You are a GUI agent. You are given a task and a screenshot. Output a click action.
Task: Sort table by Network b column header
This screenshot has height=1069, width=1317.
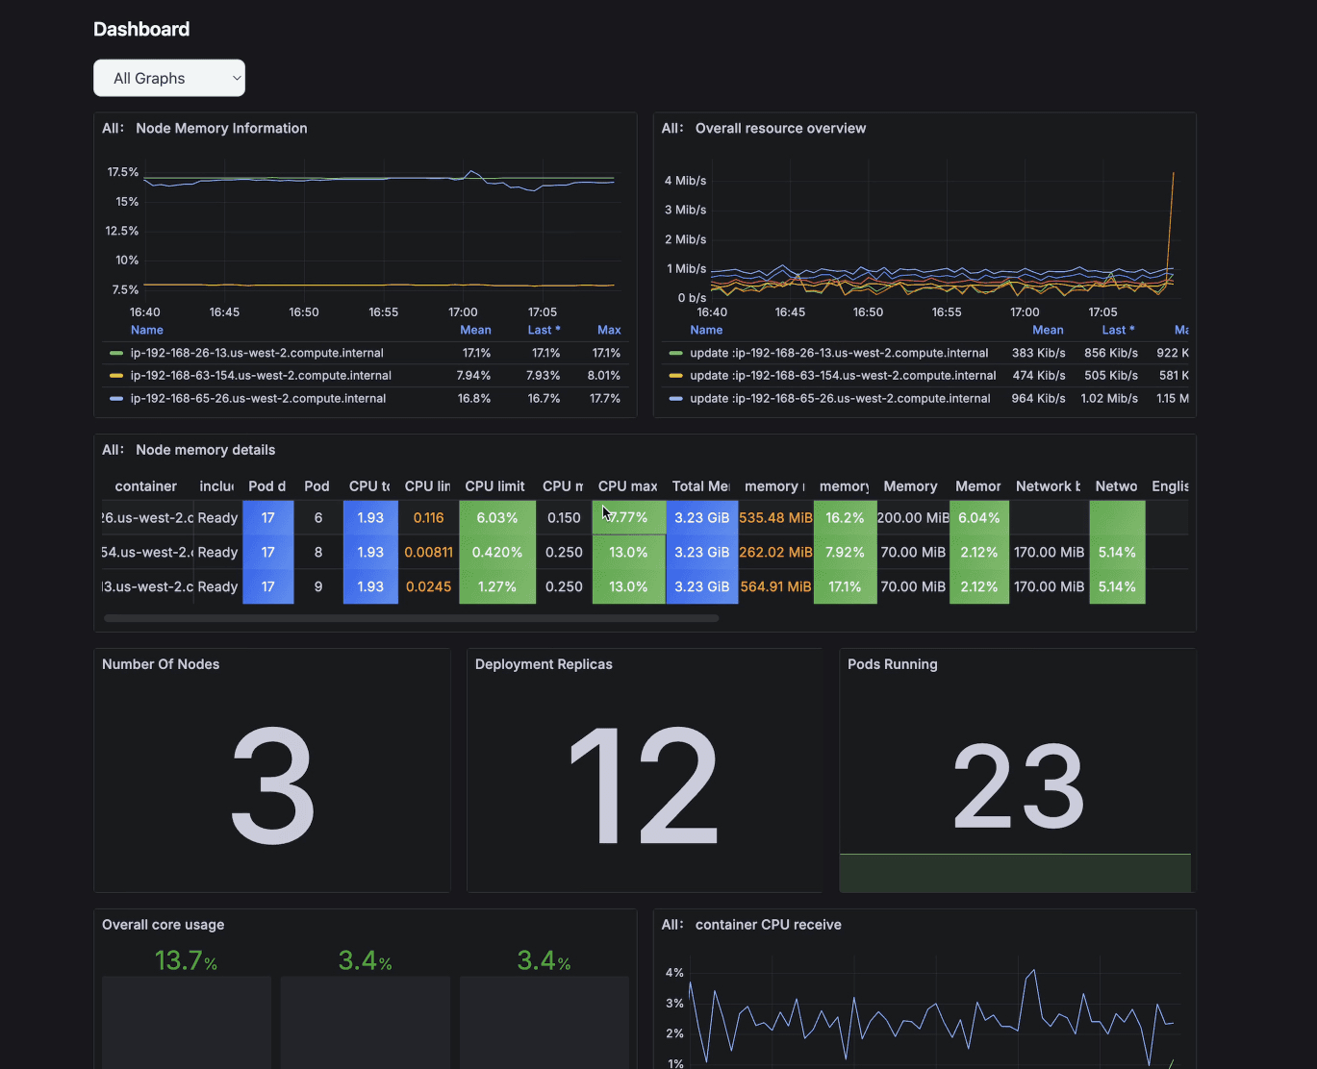pyautogui.click(x=1049, y=486)
